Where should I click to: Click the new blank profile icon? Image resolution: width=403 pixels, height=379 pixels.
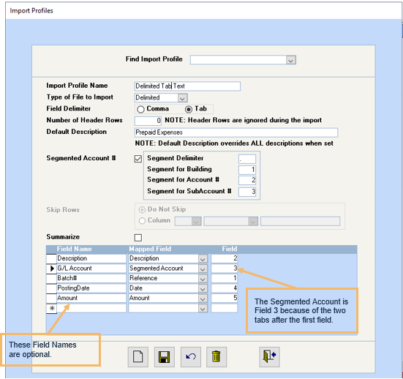click(138, 356)
